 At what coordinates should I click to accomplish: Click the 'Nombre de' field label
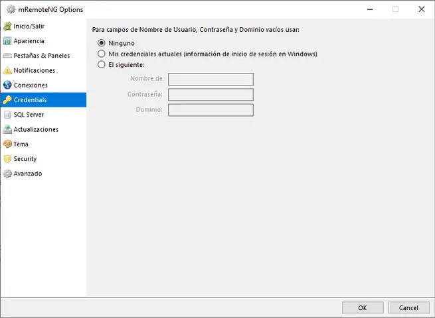tap(146, 78)
